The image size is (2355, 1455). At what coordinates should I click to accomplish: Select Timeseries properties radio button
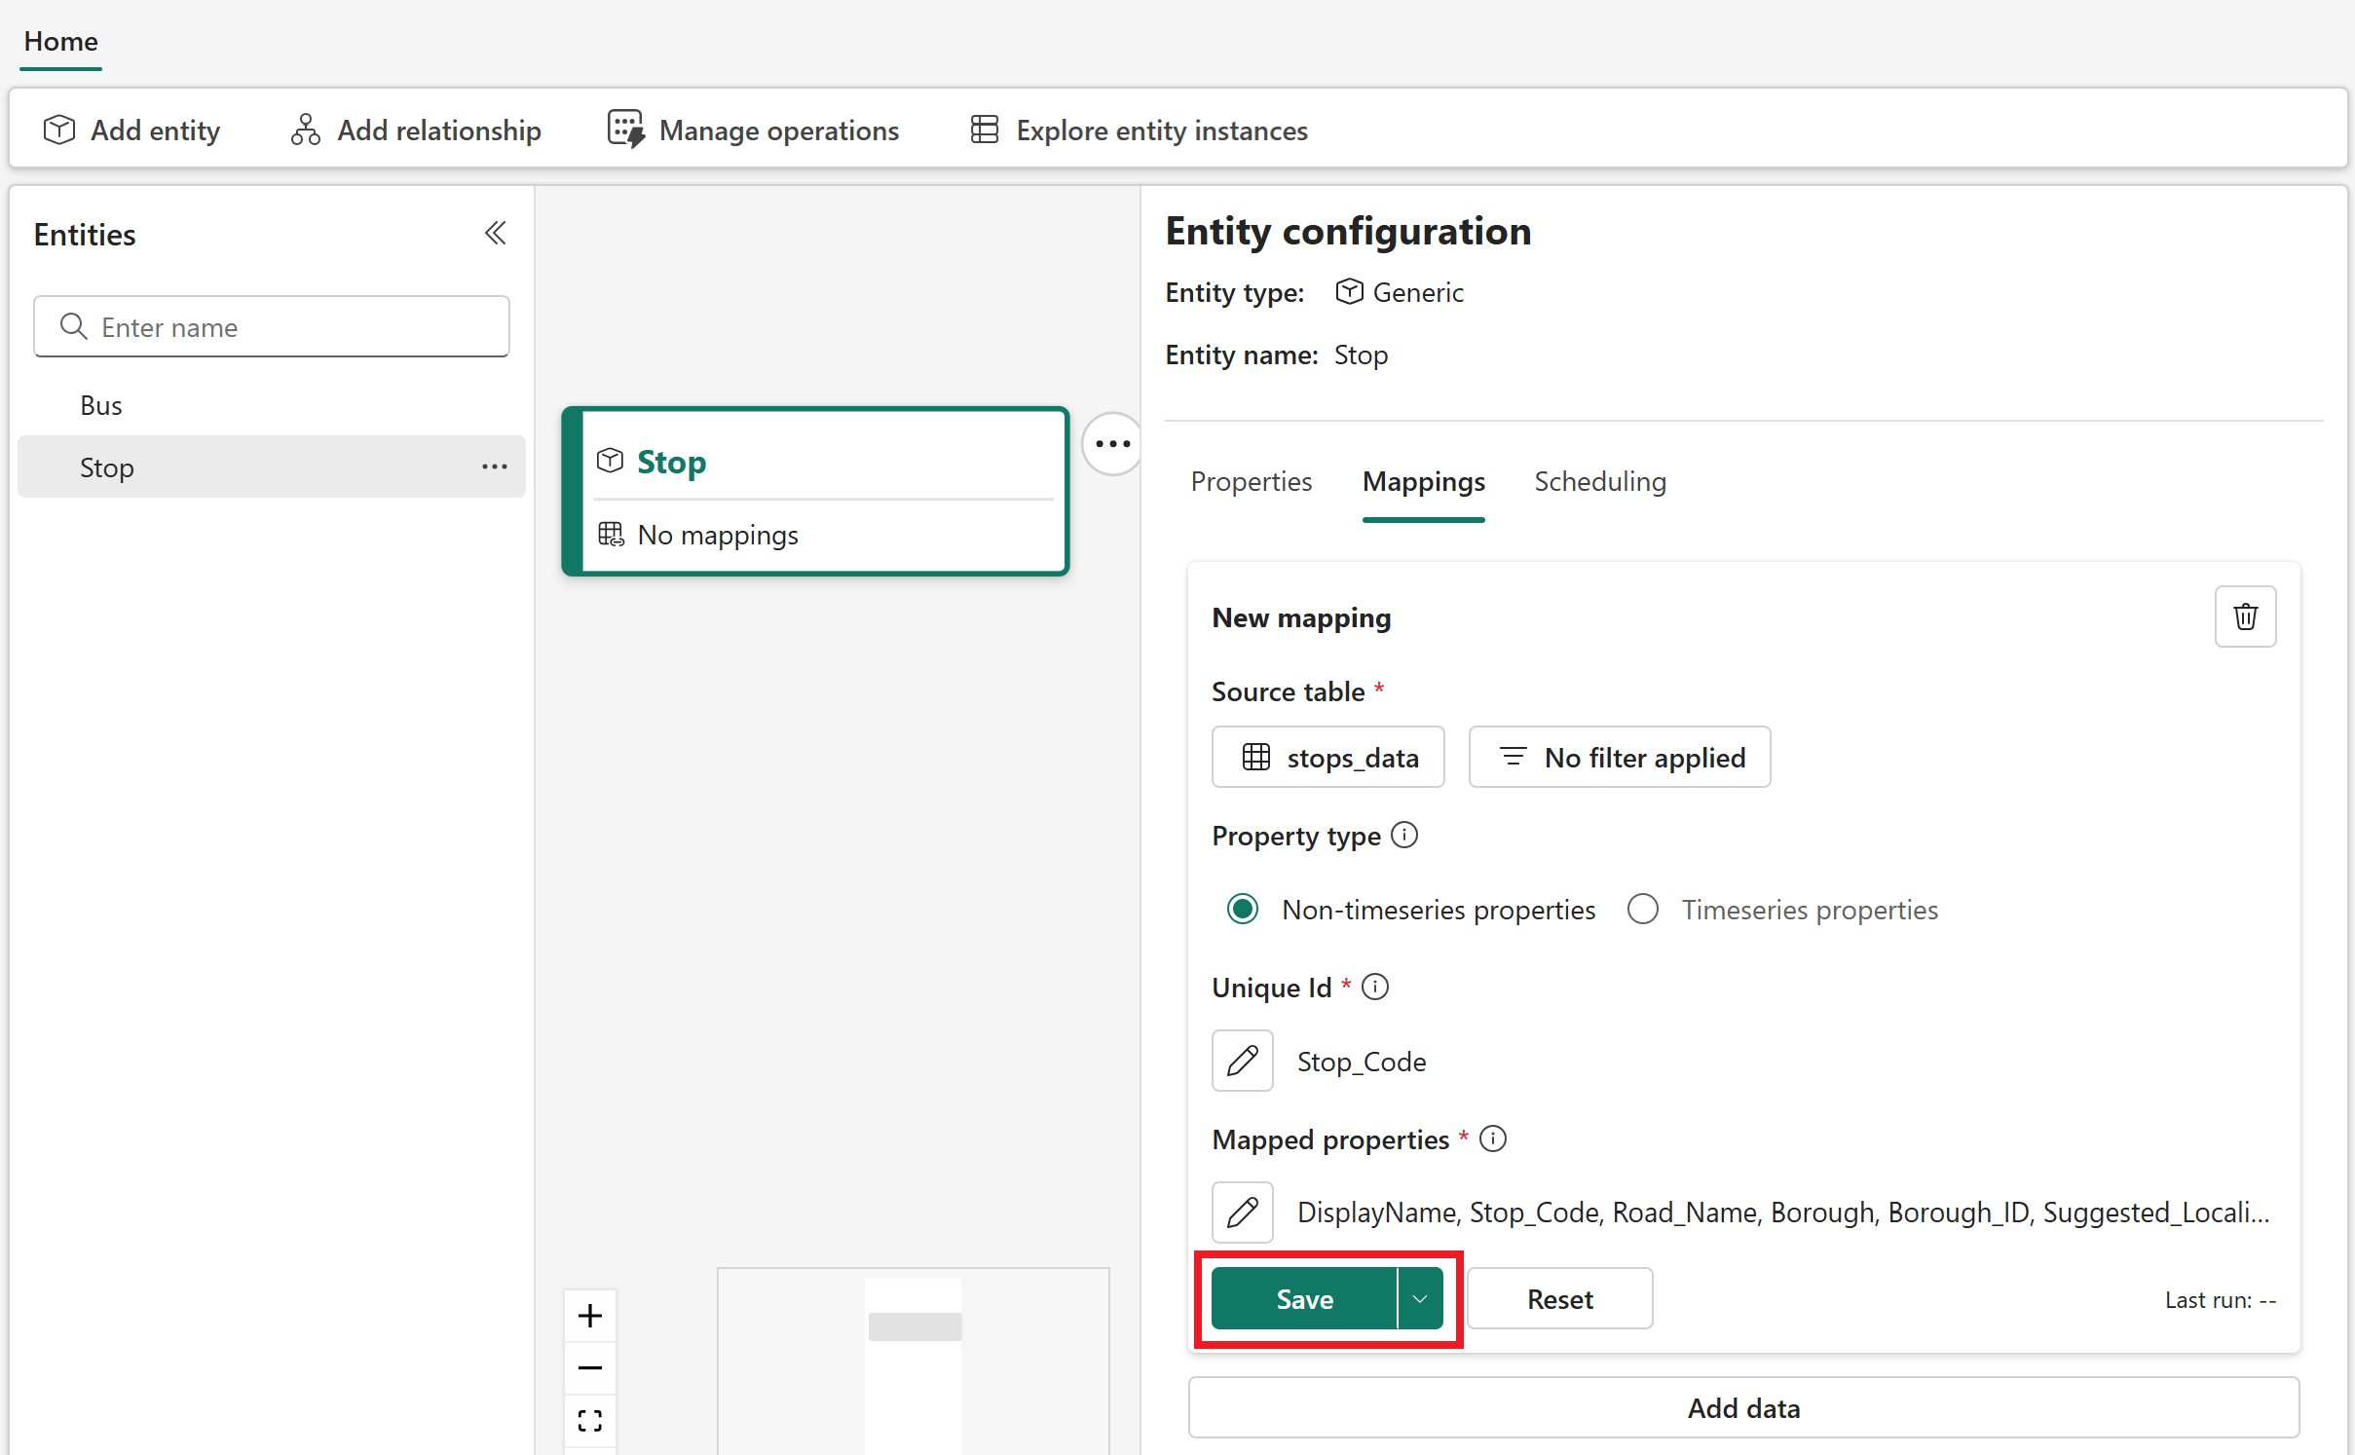(x=1643, y=909)
